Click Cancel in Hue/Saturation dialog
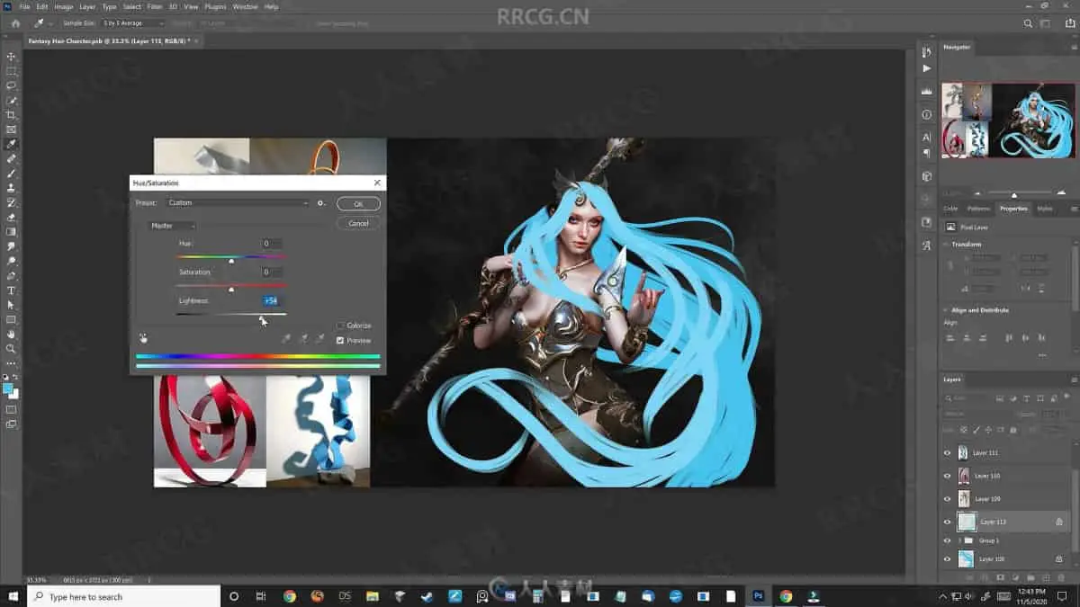1080x607 pixels. click(x=358, y=223)
